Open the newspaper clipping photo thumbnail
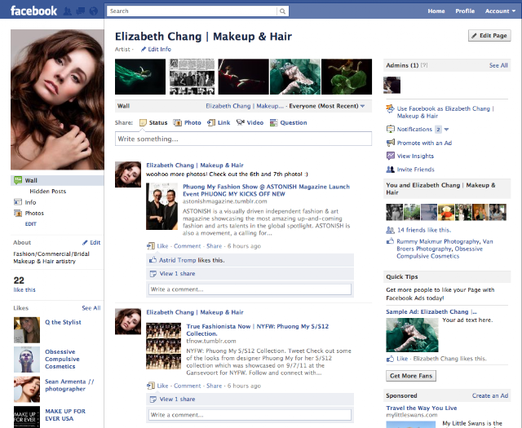 tap(192, 77)
